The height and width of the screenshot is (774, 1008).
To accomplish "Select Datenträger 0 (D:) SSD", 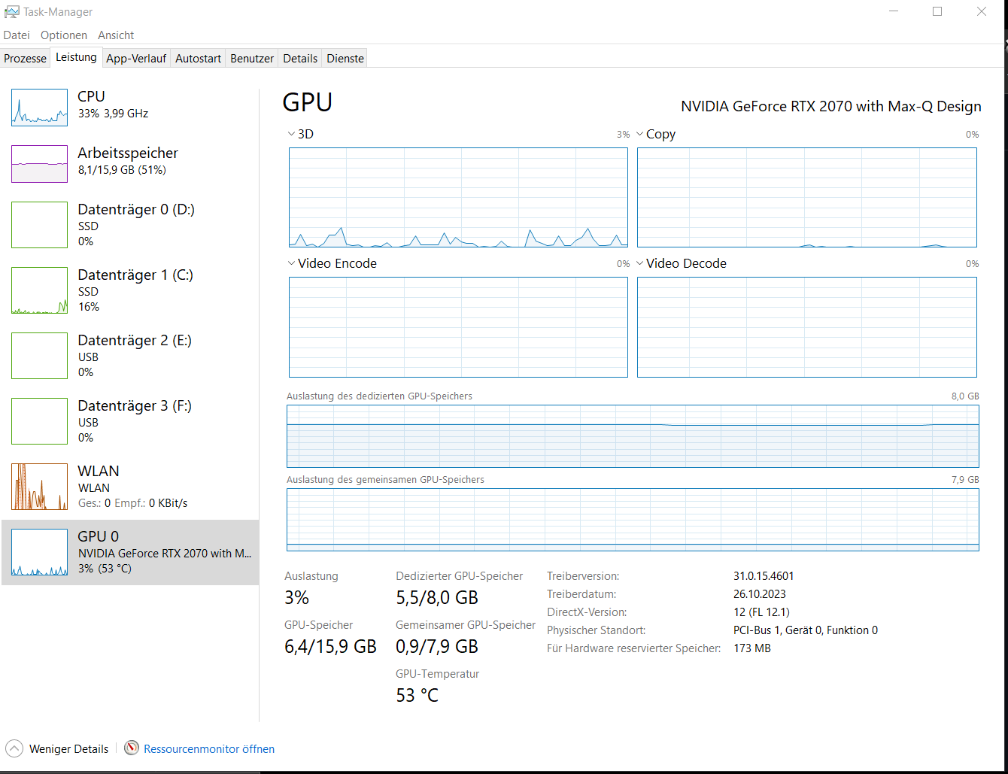I will click(128, 224).
